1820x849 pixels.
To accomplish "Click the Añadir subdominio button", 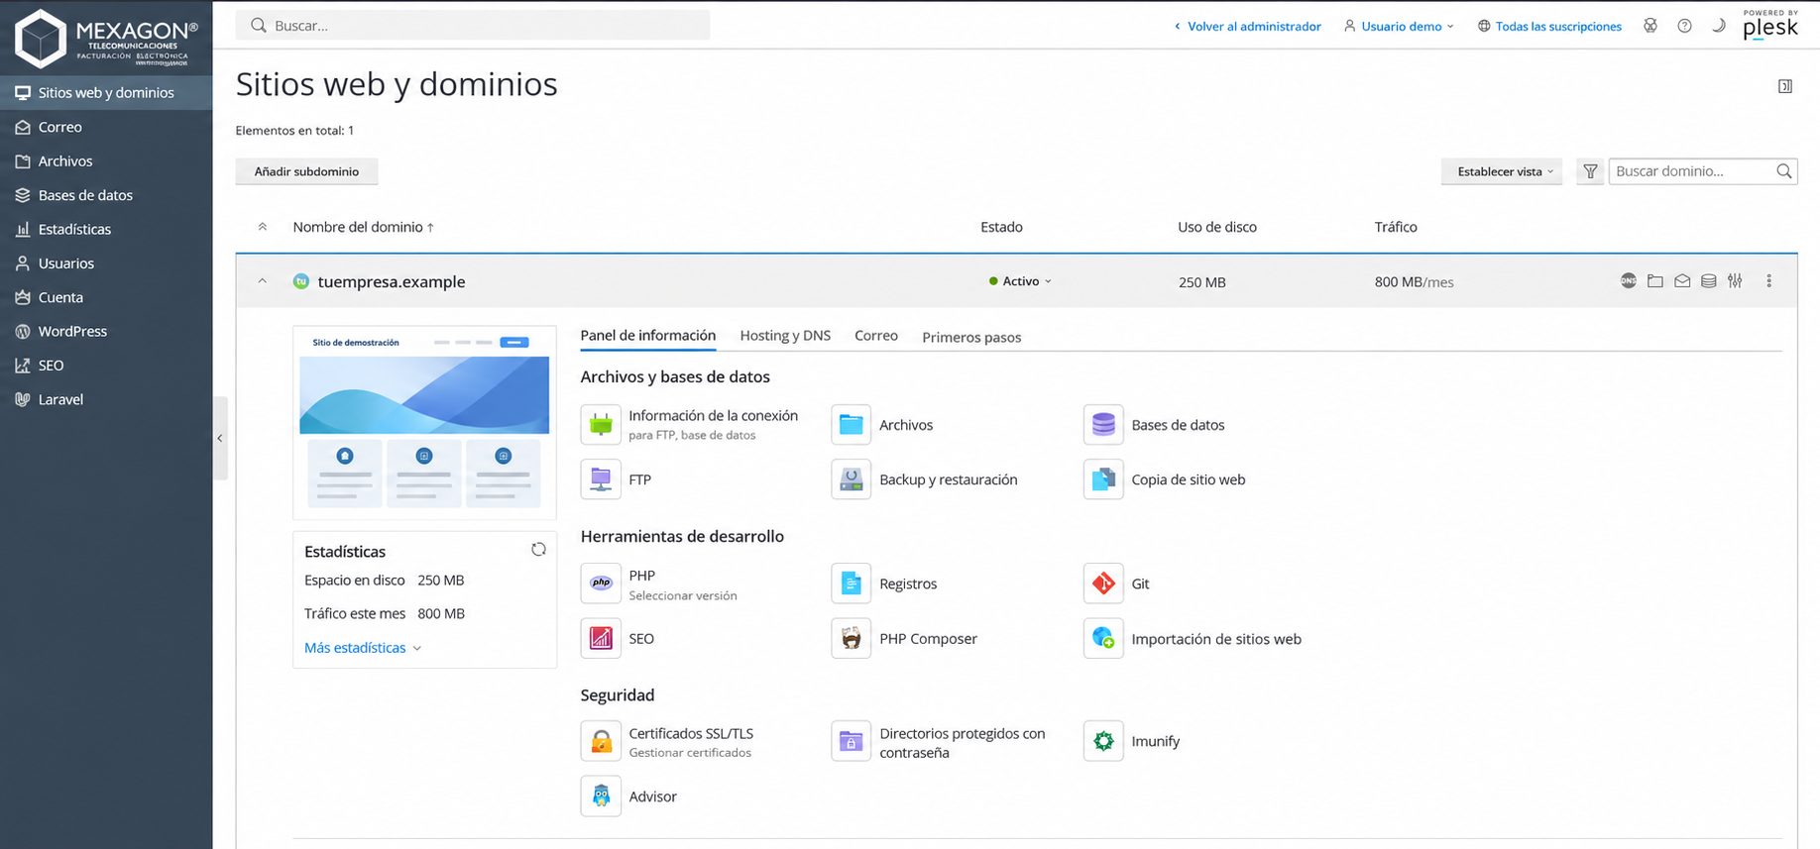I will tap(306, 171).
